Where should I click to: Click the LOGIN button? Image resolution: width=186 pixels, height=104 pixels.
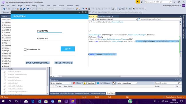[68, 49]
